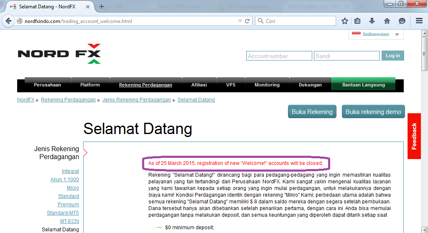Open the red Feedback side tab
The image size is (428, 233).
pyautogui.click(x=414, y=136)
